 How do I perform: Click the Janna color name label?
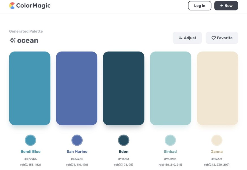click(x=217, y=152)
